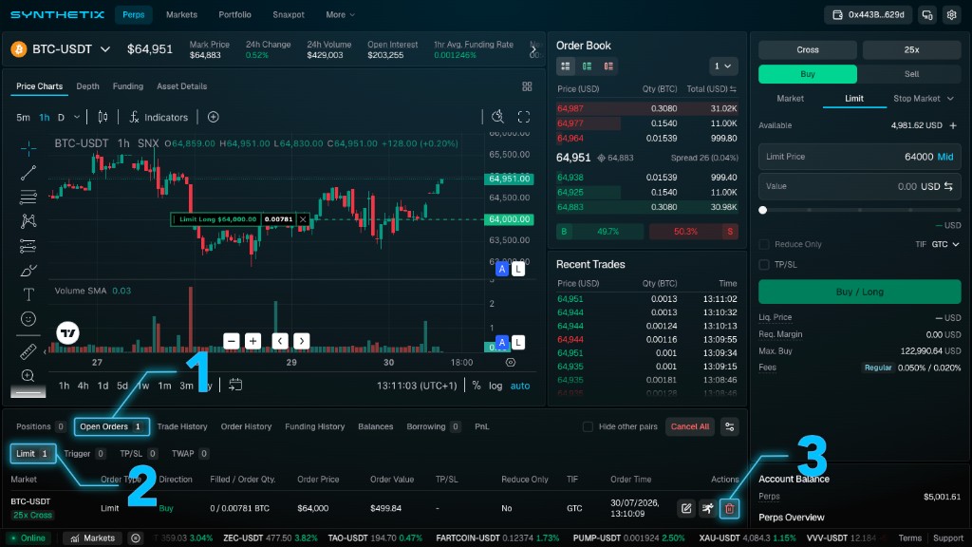Switch to the Funding tab
This screenshot has height=547, width=972.
tap(128, 86)
